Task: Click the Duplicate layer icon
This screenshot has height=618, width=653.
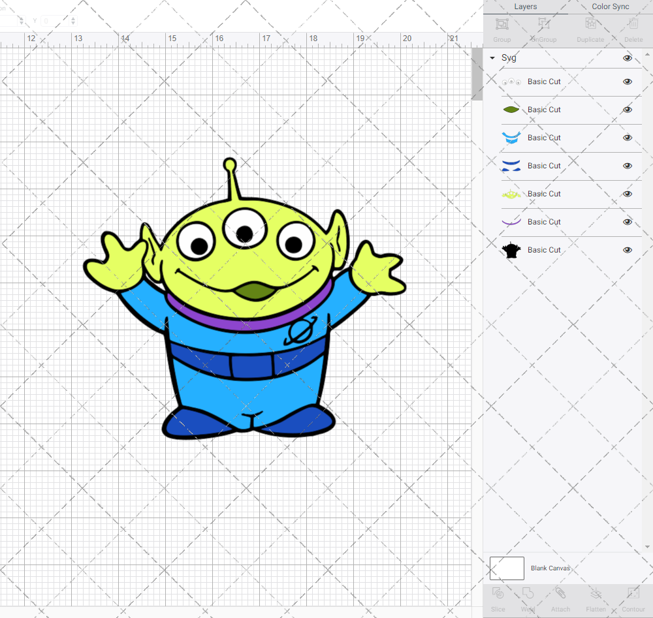Action: [x=590, y=28]
